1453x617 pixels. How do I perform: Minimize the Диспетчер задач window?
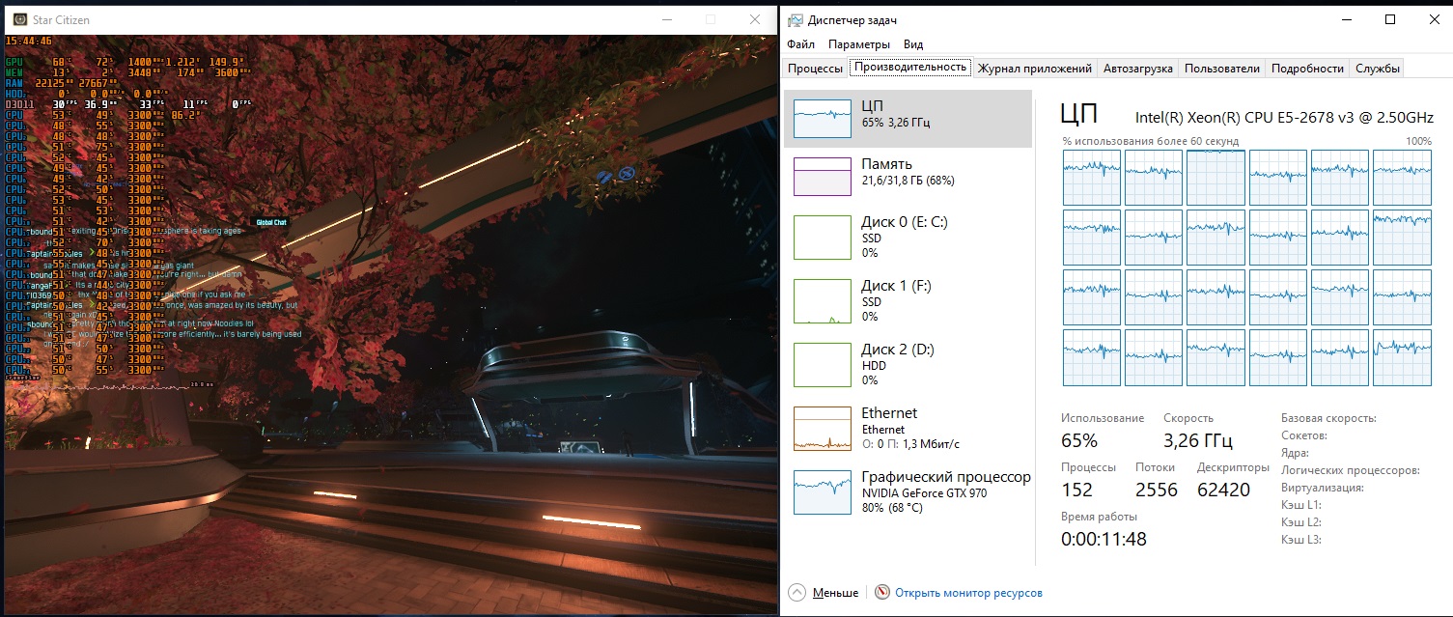click(x=1346, y=19)
